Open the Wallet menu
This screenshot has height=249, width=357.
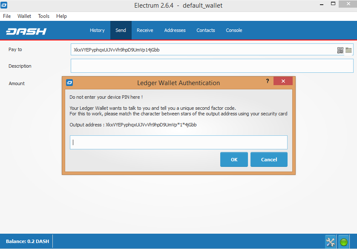point(24,16)
